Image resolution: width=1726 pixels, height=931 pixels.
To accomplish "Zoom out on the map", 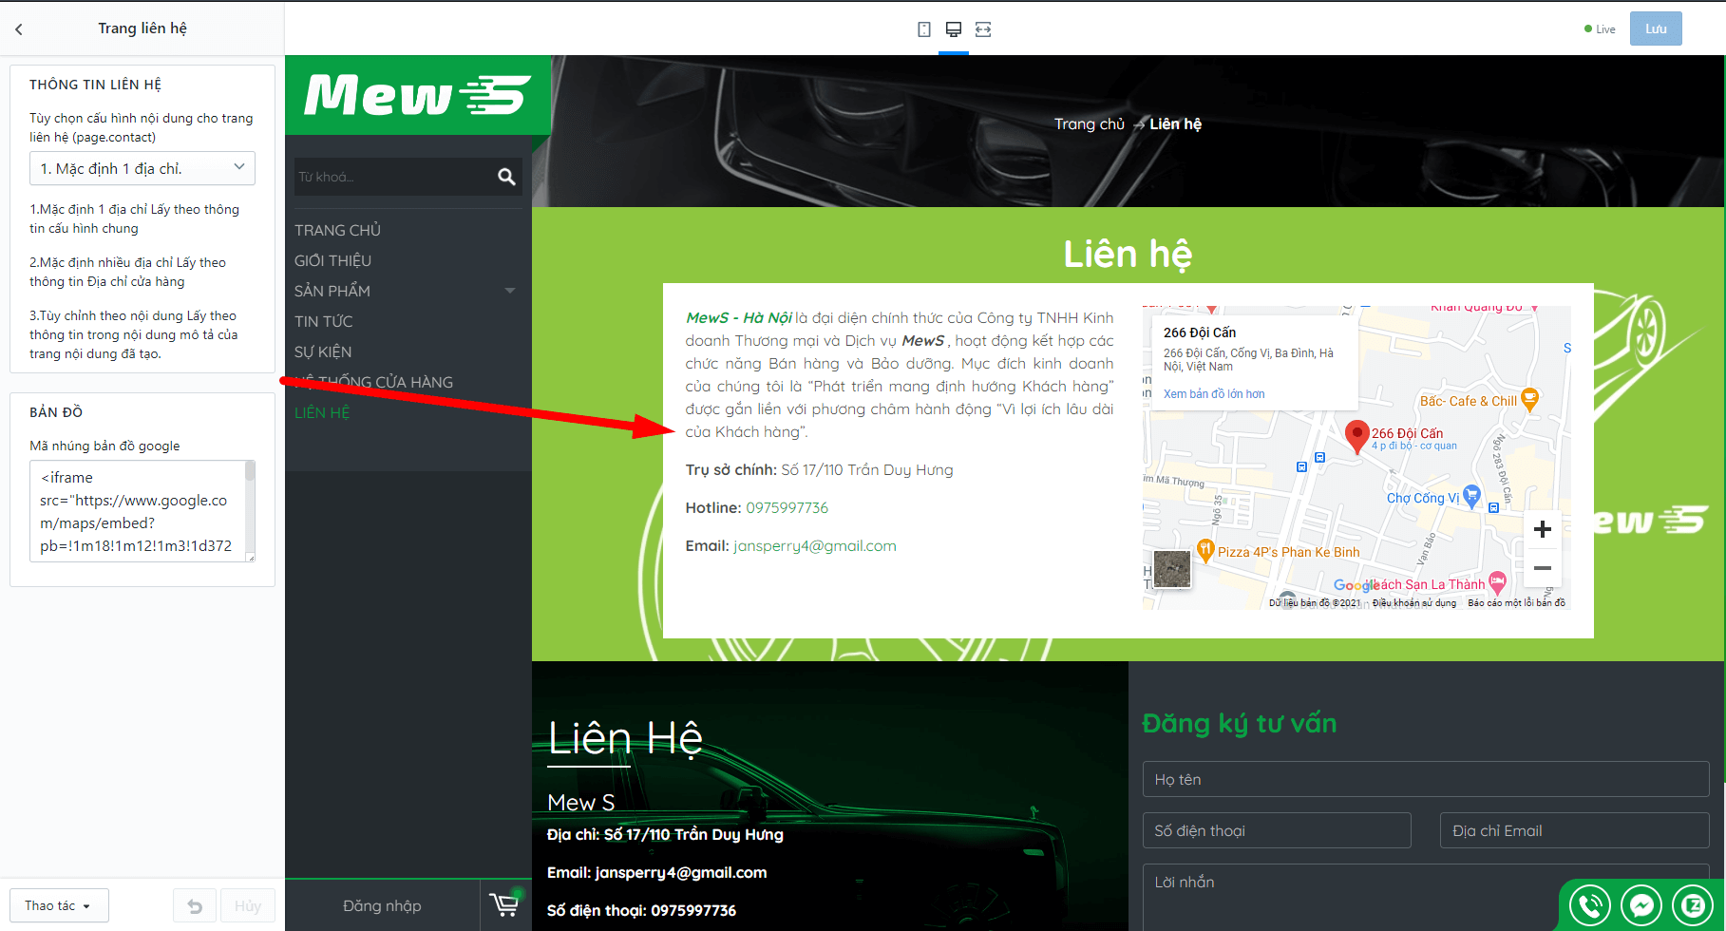I will coord(1543,568).
